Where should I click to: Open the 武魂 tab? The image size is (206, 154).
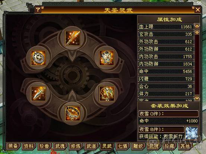click(60, 146)
